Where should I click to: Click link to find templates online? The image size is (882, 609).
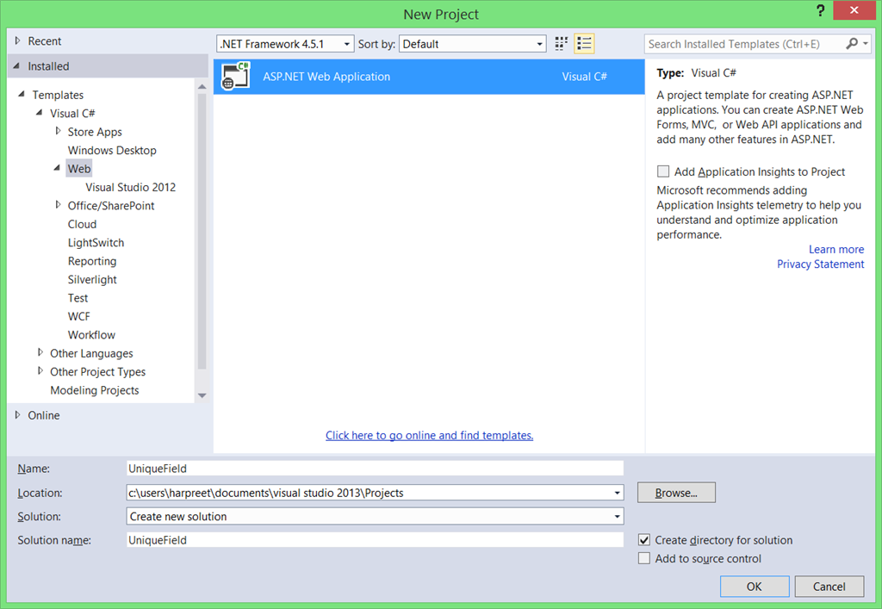tap(429, 435)
